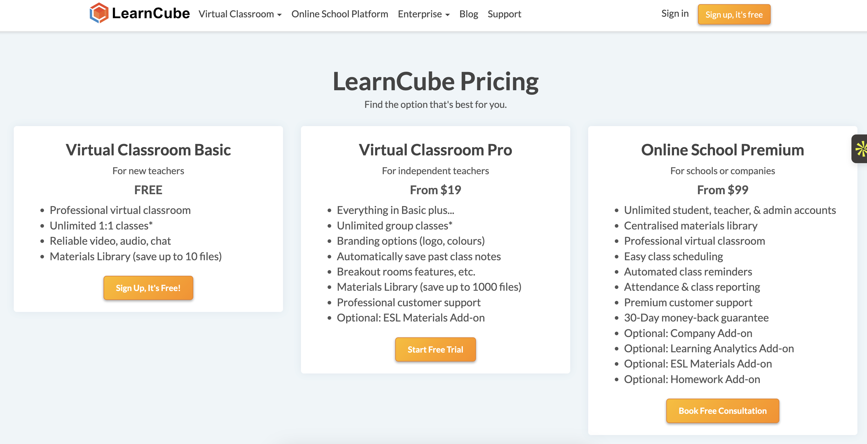Image resolution: width=867 pixels, height=444 pixels.
Task: Select the Virtual Classroom Basic plan title
Action: coord(148,150)
